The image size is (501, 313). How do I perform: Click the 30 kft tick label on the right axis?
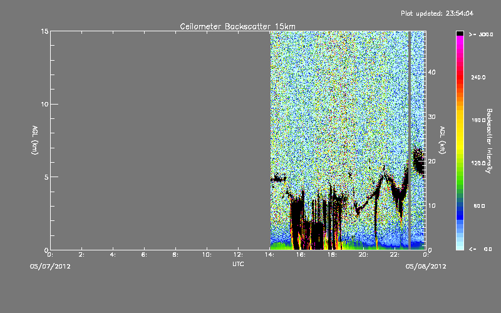click(x=431, y=117)
